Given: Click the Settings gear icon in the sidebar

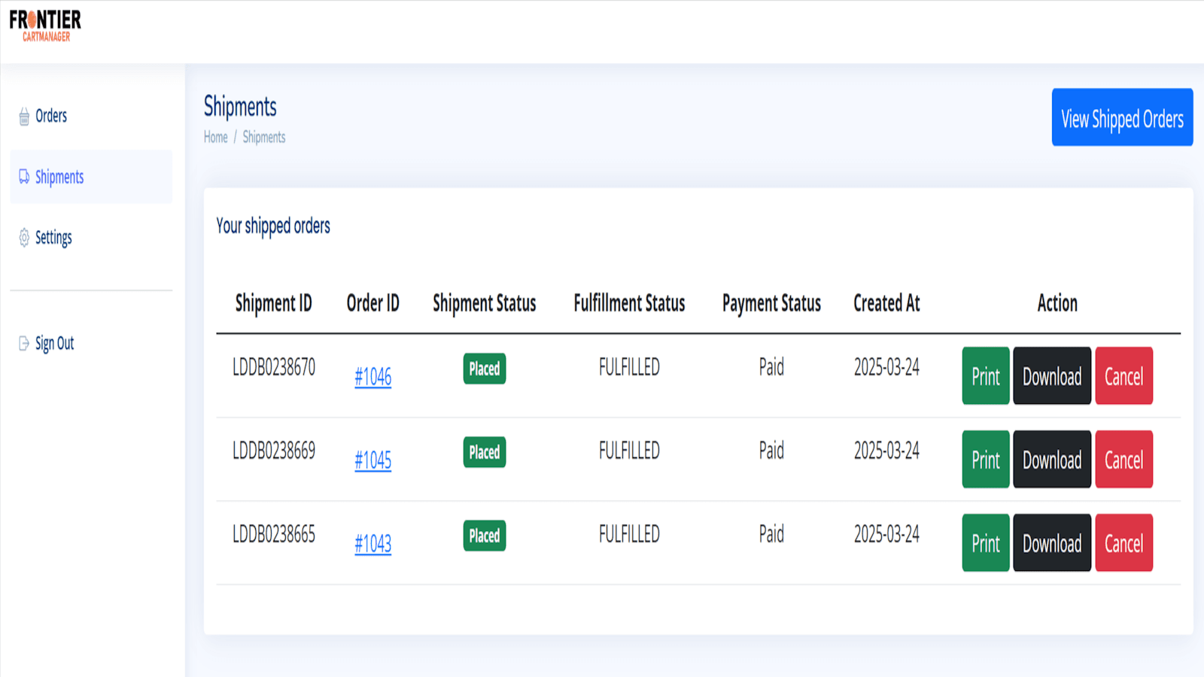Looking at the screenshot, I should (x=23, y=238).
